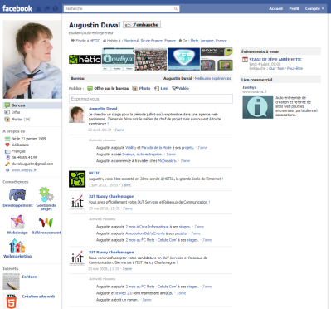Answer Non to Embauche

280,68
